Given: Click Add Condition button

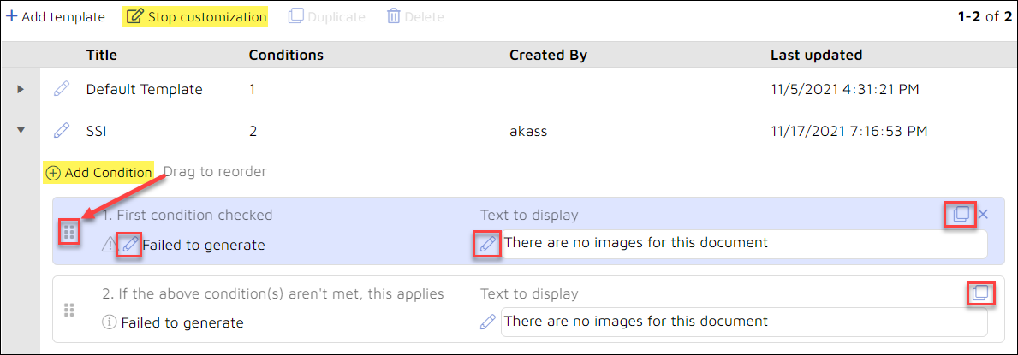Looking at the screenshot, I should (98, 173).
